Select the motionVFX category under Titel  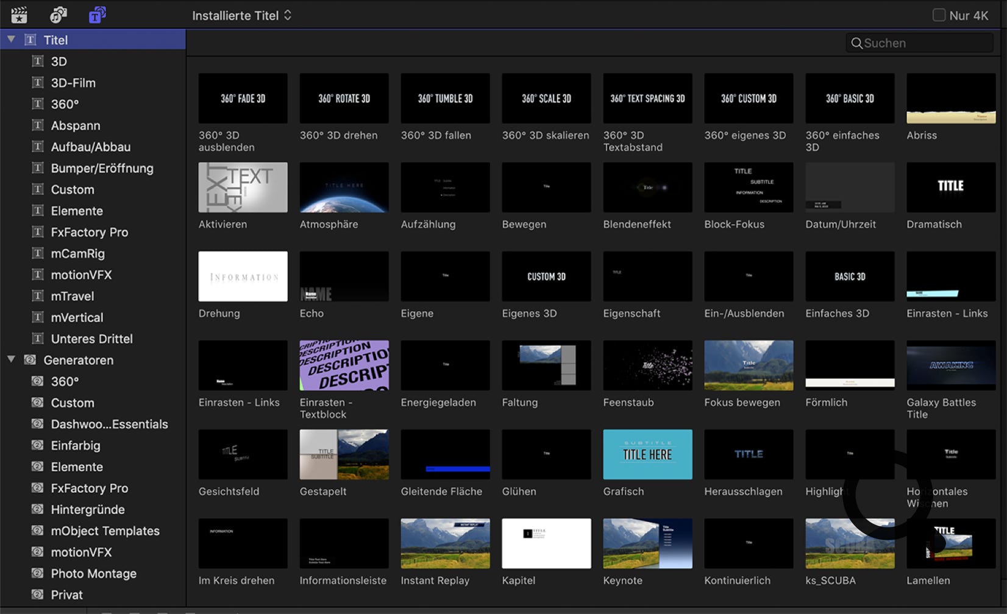(x=81, y=275)
